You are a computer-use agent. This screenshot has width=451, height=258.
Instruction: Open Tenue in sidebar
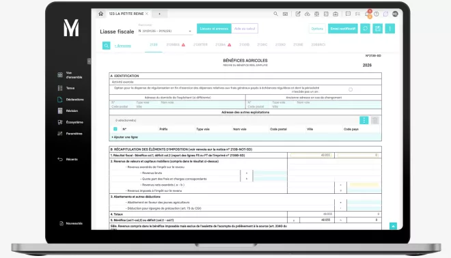(x=66, y=88)
